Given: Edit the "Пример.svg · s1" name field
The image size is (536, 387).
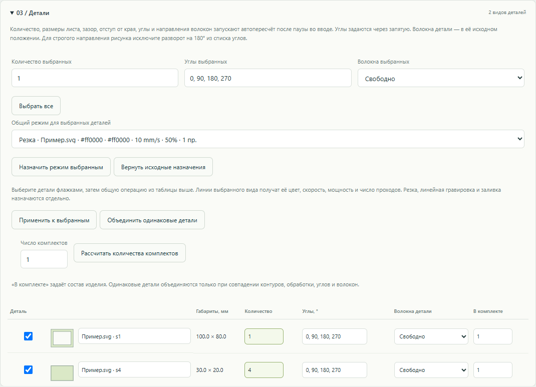Looking at the screenshot, I should click(134, 336).
